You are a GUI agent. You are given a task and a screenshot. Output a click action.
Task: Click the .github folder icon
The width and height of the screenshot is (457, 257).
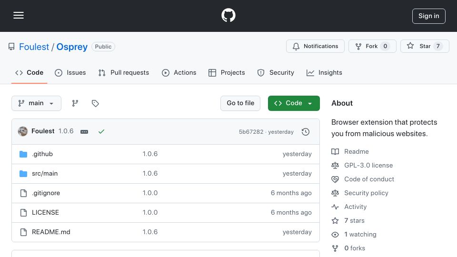pos(23,154)
